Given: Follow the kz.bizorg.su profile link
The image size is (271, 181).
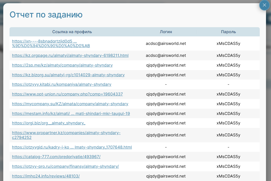Looking at the screenshot, I should pos(68,75).
